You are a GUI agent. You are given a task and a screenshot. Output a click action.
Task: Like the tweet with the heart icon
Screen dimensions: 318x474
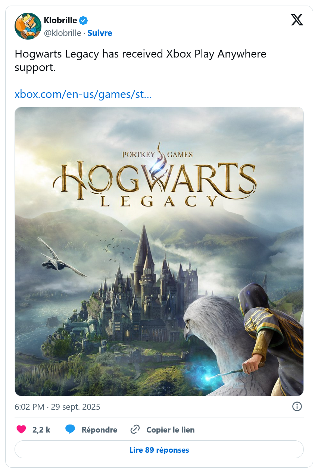pyautogui.click(x=21, y=430)
